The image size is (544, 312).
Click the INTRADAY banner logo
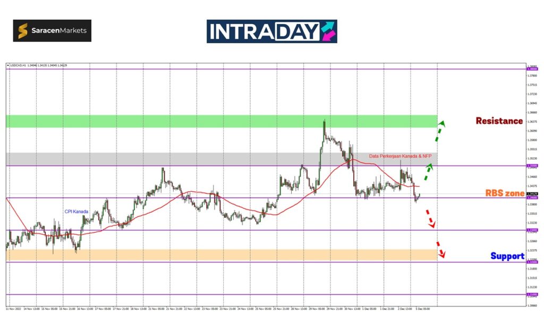(x=271, y=31)
